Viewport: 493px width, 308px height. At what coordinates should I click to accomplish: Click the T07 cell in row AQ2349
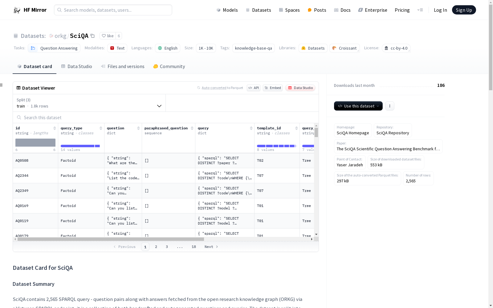tap(277, 191)
